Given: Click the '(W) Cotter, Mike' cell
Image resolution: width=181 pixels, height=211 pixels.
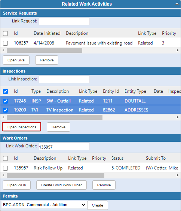Looking at the screenshot, I should pos(162,168).
